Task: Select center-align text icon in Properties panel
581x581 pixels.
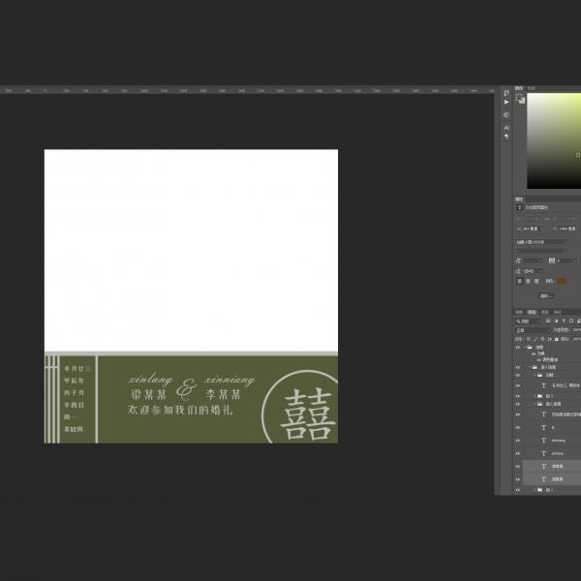Action: (x=530, y=281)
